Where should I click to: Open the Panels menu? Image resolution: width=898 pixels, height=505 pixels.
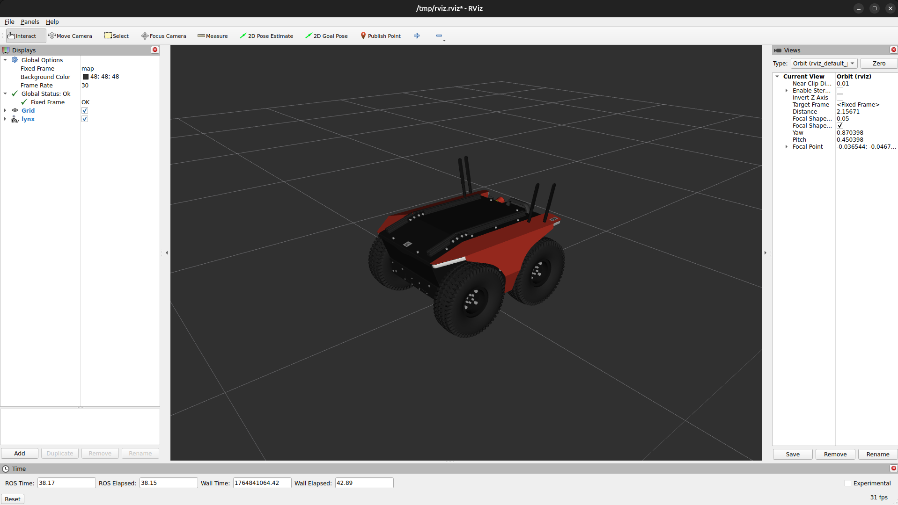coord(29,22)
